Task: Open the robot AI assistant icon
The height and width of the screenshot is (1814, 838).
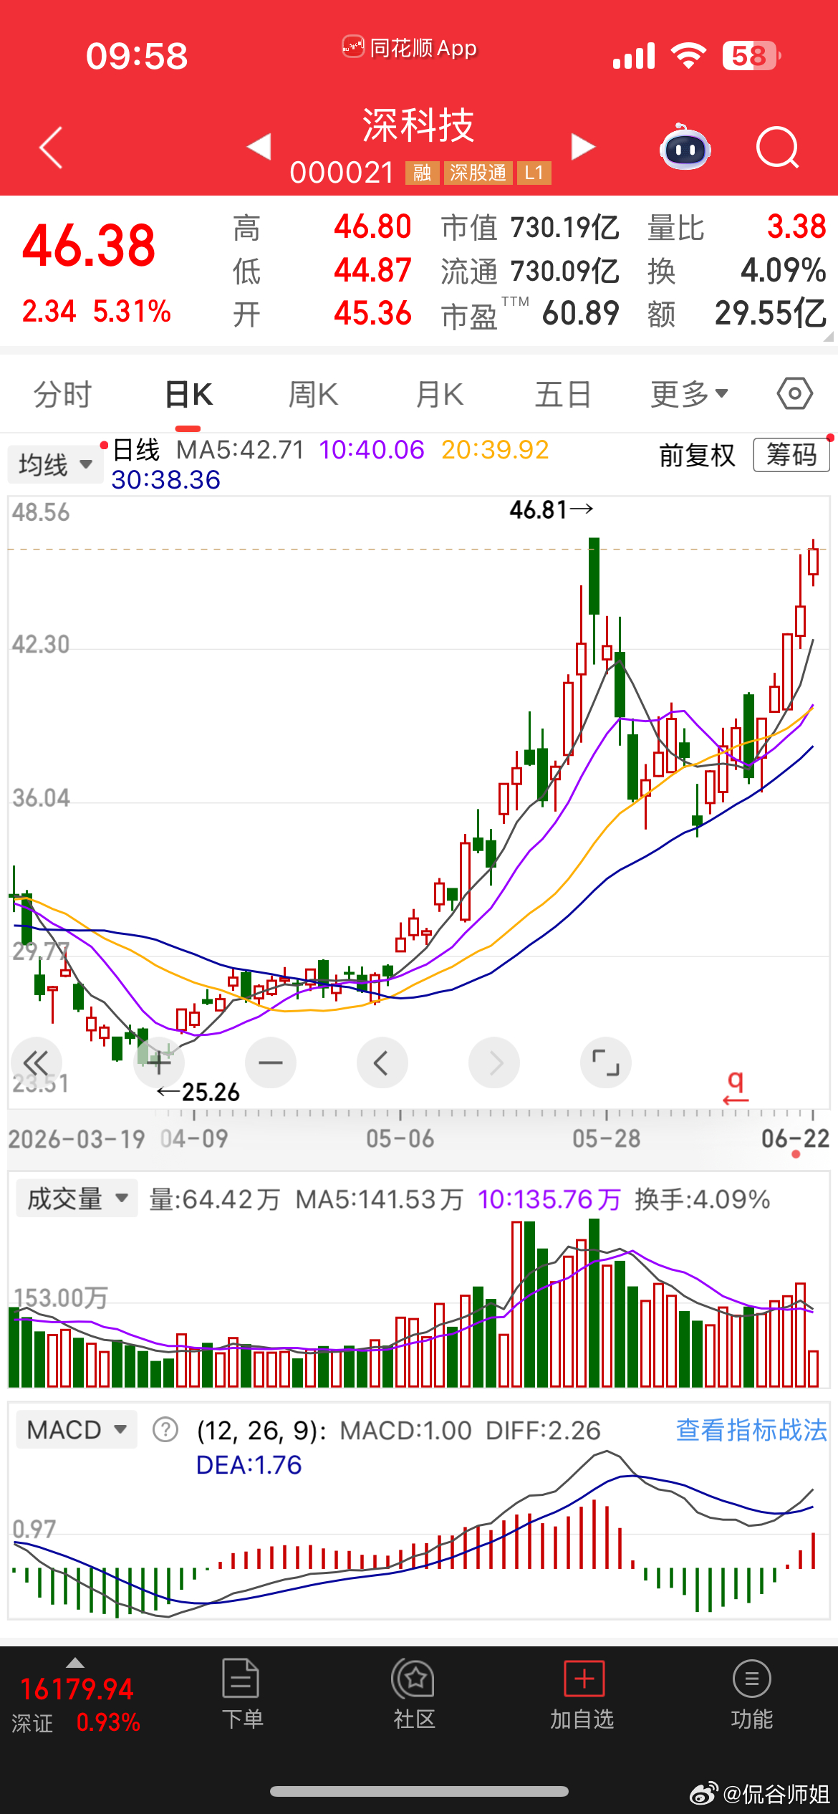Action: [685, 147]
